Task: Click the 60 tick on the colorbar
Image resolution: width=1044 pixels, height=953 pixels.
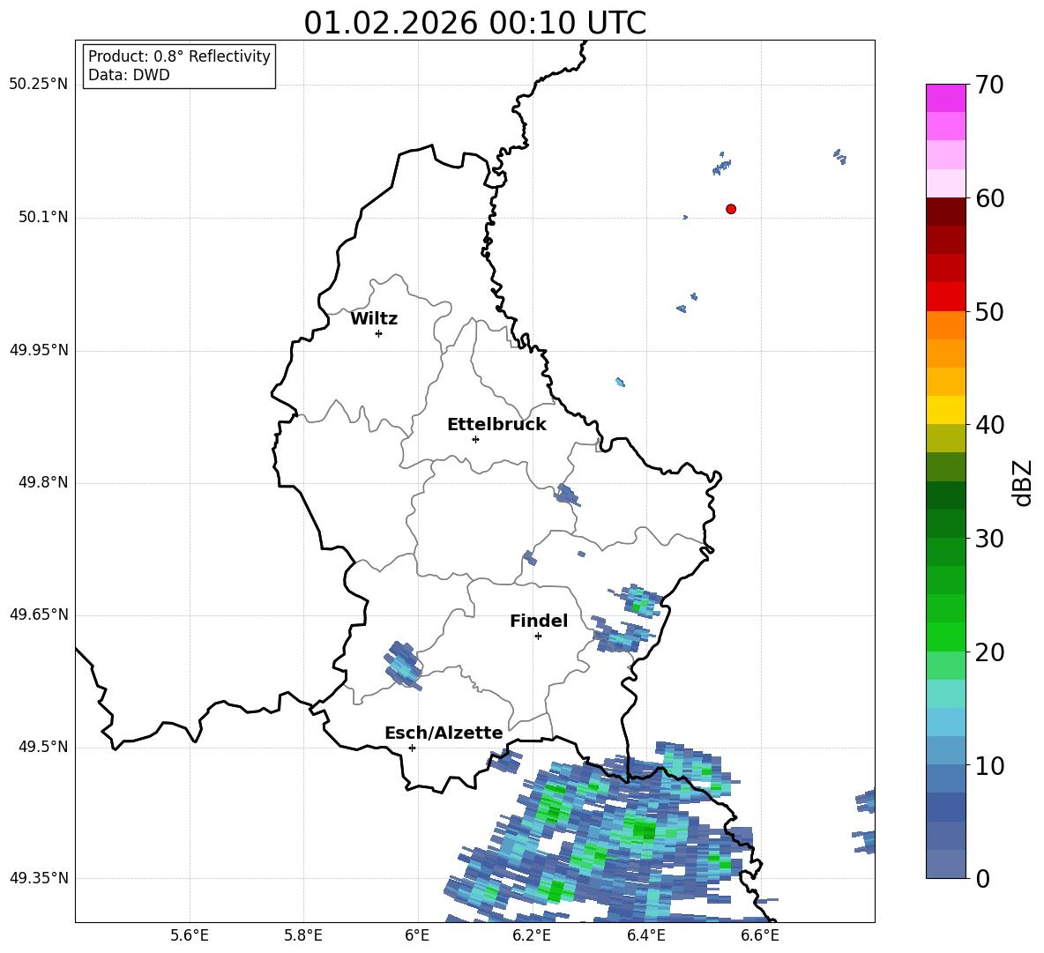Action: tap(989, 198)
